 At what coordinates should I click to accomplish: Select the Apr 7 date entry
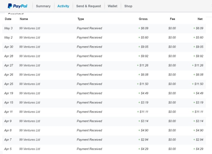click(8, 140)
